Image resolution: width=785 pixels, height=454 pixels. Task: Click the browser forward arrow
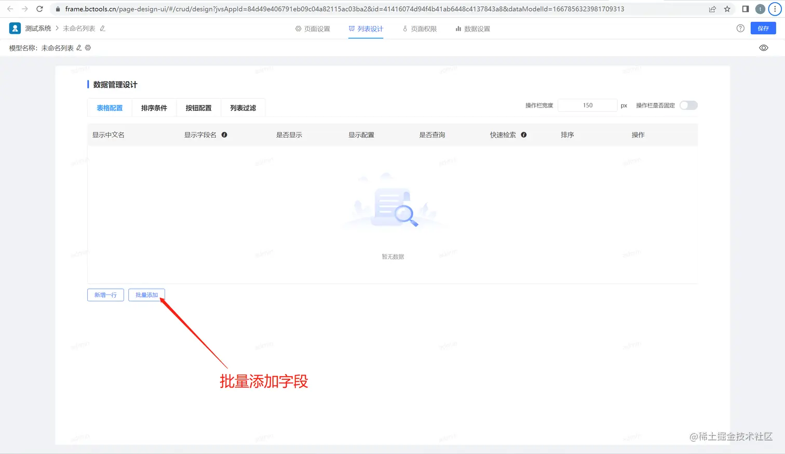tap(24, 9)
